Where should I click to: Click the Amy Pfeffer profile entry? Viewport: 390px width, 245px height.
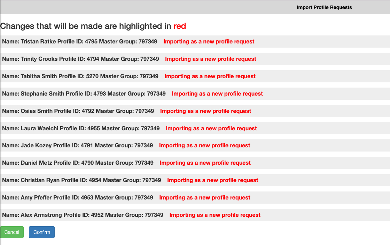tap(78, 198)
